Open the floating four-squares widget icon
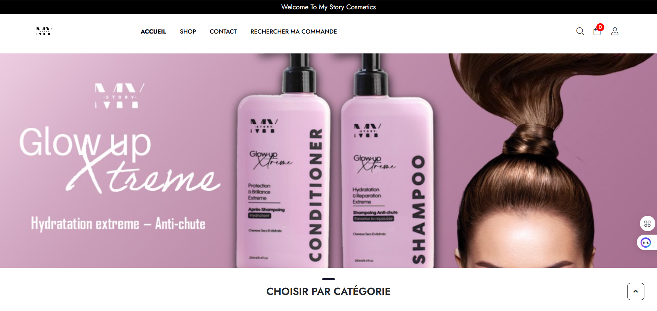Viewport: 657px width, 311px height. (647, 224)
